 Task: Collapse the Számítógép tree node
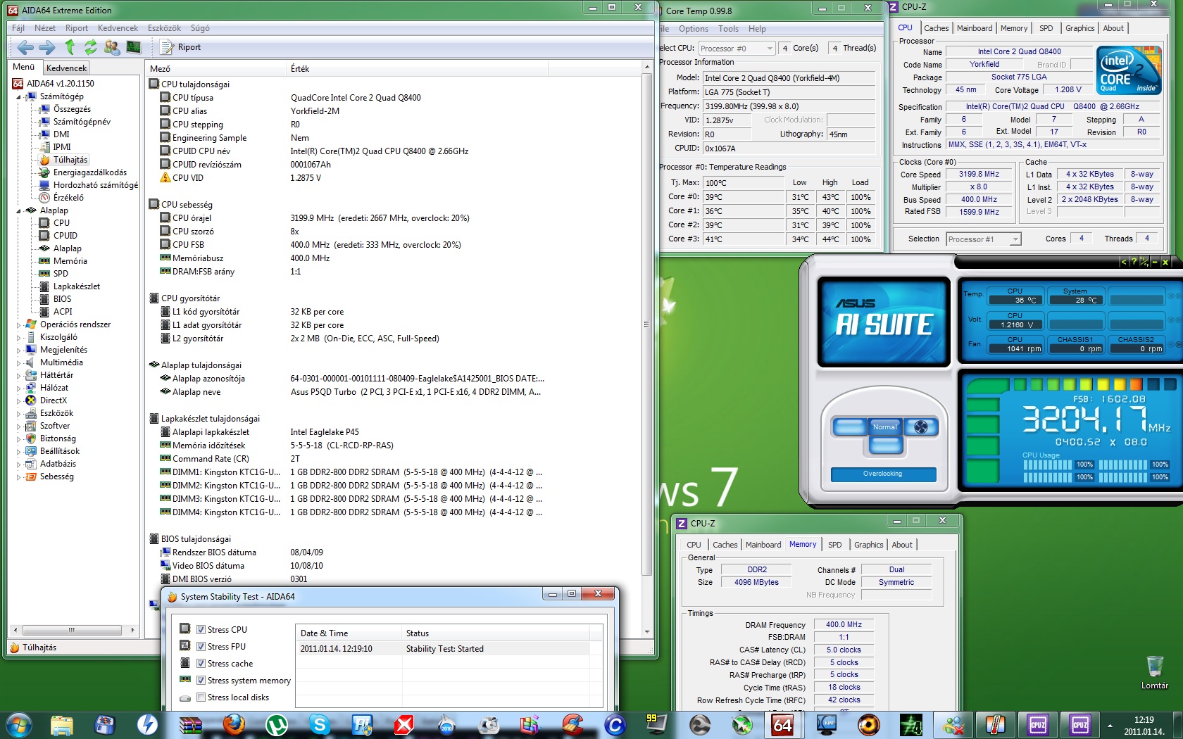(x=19, y=96)
